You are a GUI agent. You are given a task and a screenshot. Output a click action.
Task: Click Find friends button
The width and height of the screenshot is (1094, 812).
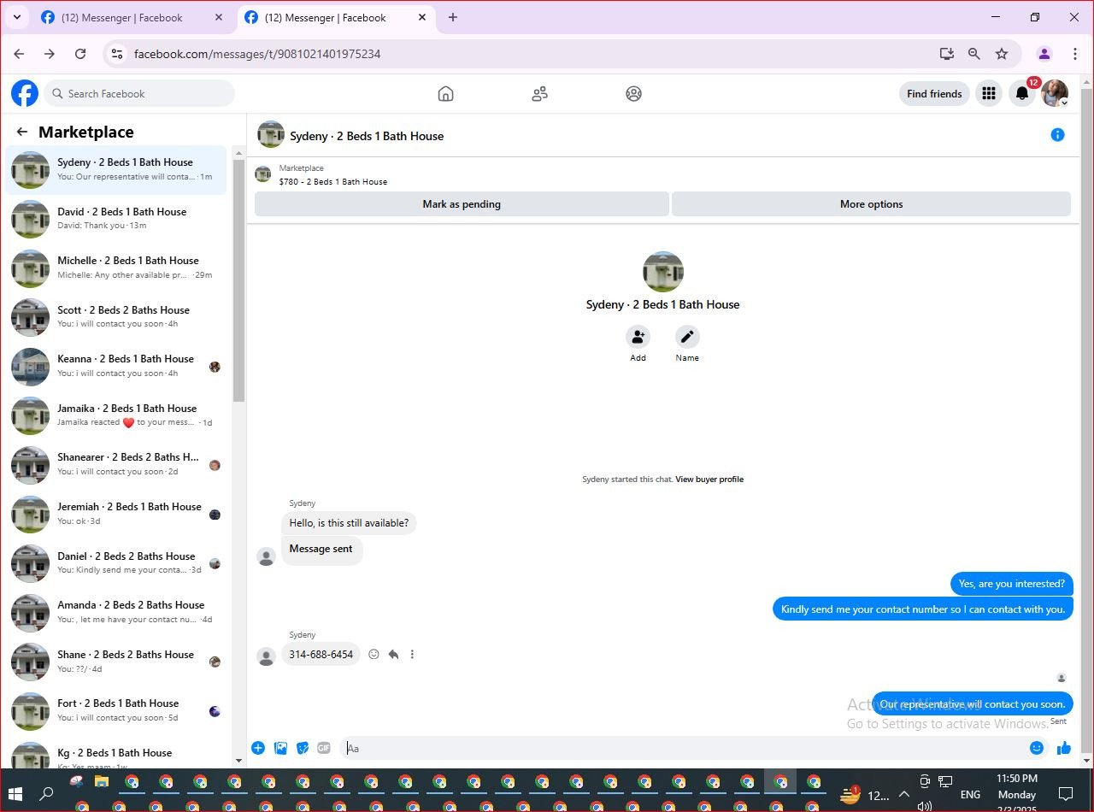click(934, 94)
